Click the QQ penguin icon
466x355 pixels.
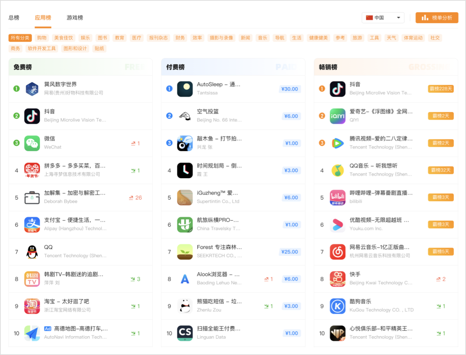pos(32,252)
